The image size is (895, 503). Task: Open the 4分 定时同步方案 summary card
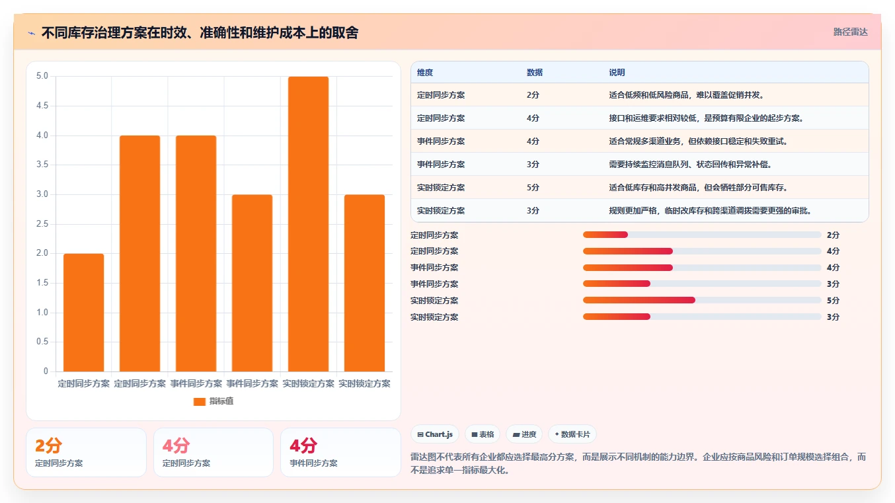point(214,452)
